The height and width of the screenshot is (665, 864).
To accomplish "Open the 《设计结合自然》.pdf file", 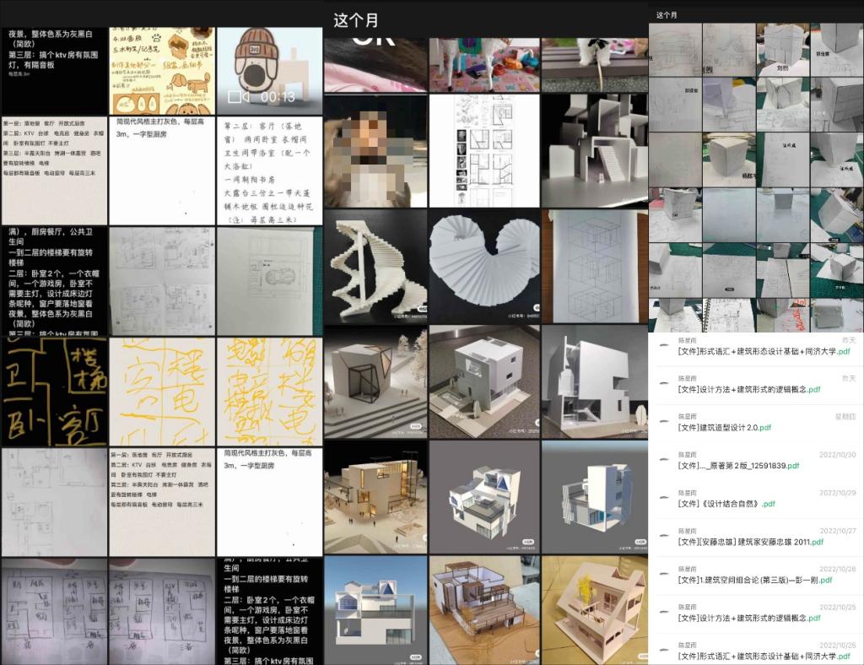I will [726, 504].
